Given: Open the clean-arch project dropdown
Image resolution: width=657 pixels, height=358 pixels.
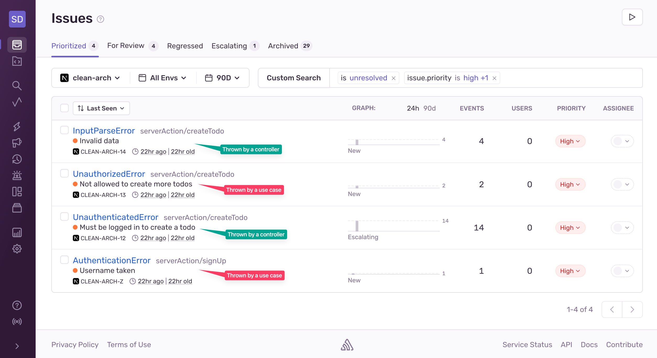Looking at the screenshot, I should [x=90, y=78].
